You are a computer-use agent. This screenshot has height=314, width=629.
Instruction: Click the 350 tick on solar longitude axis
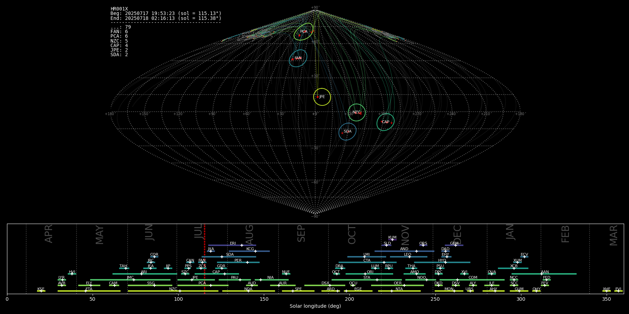point(607,299)
